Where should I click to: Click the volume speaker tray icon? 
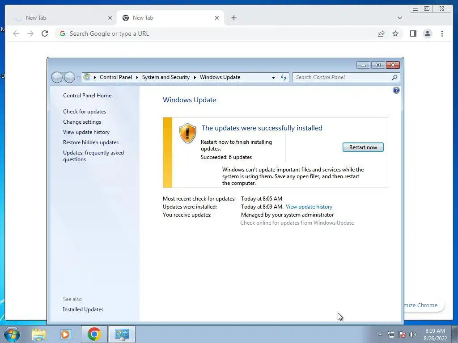click(x=413, y=335)
